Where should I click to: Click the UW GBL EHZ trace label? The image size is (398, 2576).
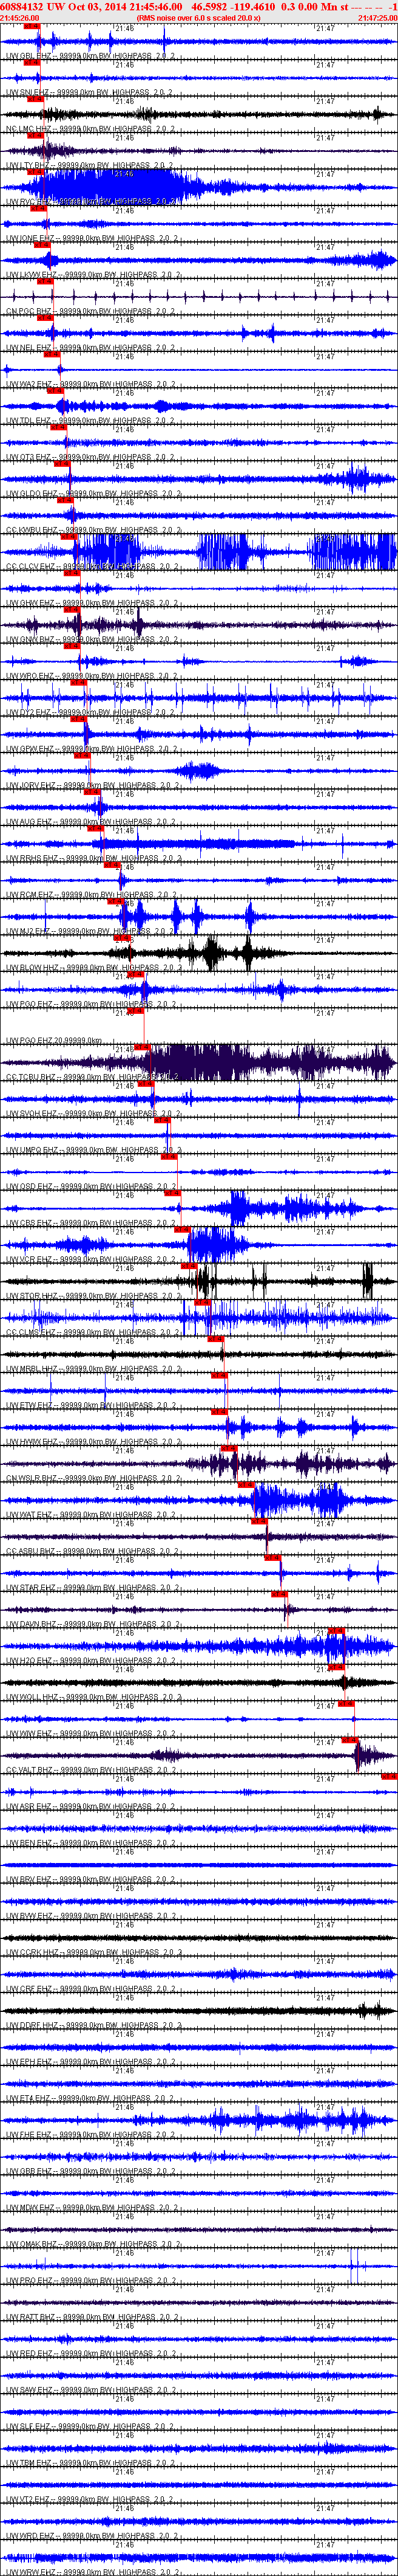click(x=90, y=56)
